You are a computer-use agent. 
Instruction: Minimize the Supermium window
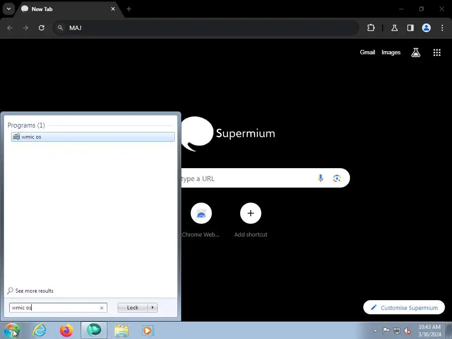click(x=401, y=9)
